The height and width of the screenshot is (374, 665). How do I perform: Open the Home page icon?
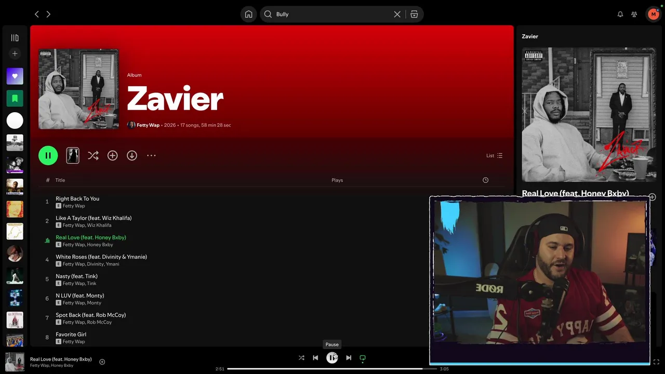click(x=249, y=14)
